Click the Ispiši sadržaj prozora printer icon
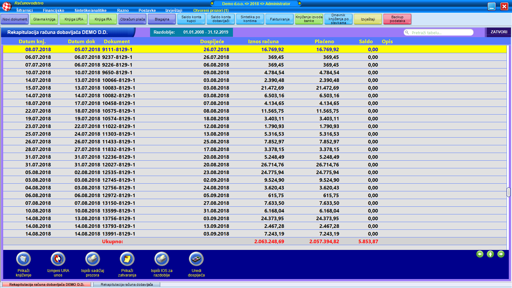This screenshot has height=288, width=512. click(92, 259)
